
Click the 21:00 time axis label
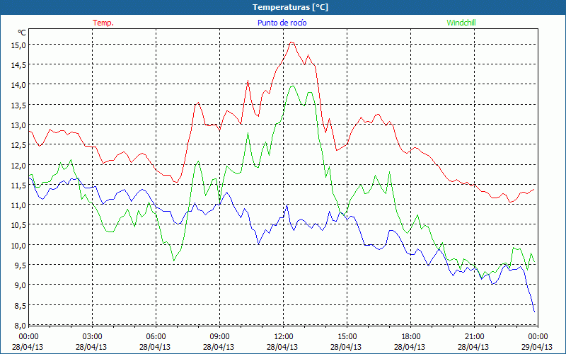coord(474,337)
